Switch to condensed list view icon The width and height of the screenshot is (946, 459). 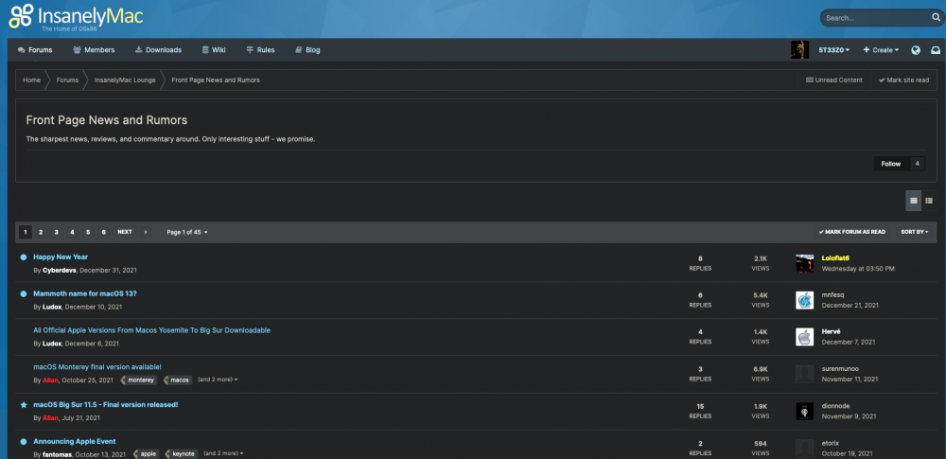[929, 201]
